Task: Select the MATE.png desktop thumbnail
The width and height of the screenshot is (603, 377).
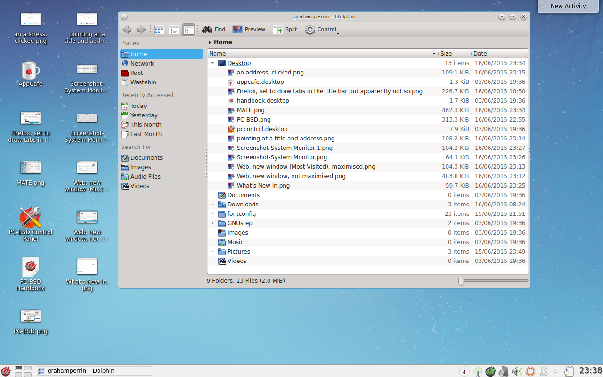Action: [31, 173]
